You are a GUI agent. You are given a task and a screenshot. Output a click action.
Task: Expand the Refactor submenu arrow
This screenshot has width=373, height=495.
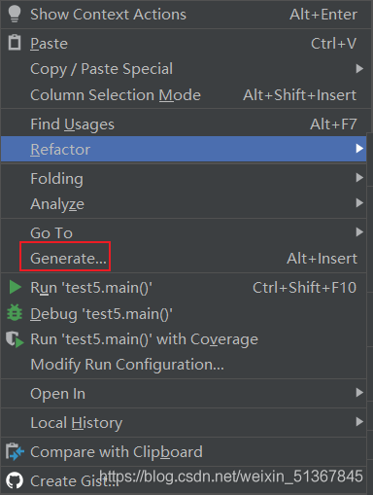coord(359,149)
